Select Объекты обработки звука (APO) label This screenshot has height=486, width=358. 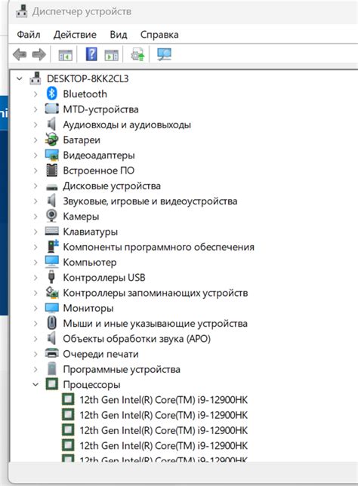pos(137,339)
